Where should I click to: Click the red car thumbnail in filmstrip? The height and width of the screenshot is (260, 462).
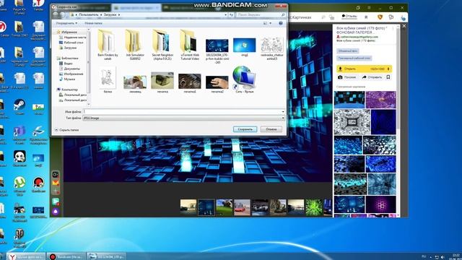[x=242, y=207]
